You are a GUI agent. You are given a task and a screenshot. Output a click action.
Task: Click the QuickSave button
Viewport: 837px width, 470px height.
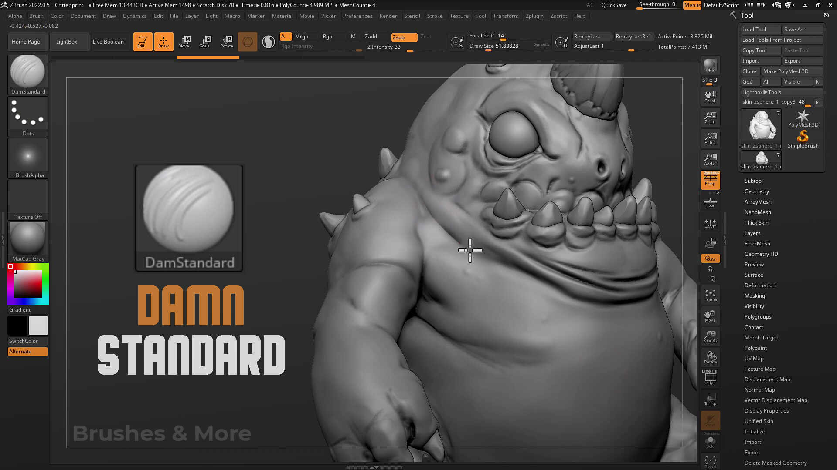click(614, 5)
